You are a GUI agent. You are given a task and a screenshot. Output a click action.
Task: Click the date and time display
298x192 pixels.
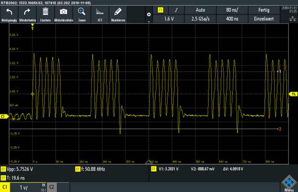tap(289, 9)
